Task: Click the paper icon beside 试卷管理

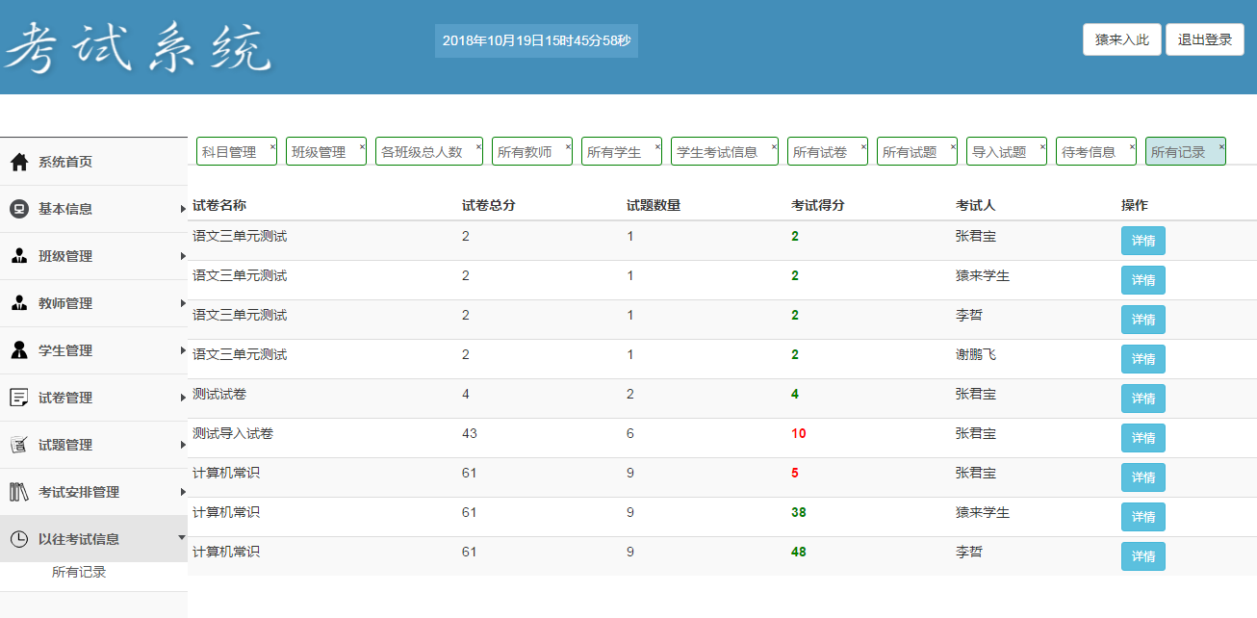Action: coord(19,398)
